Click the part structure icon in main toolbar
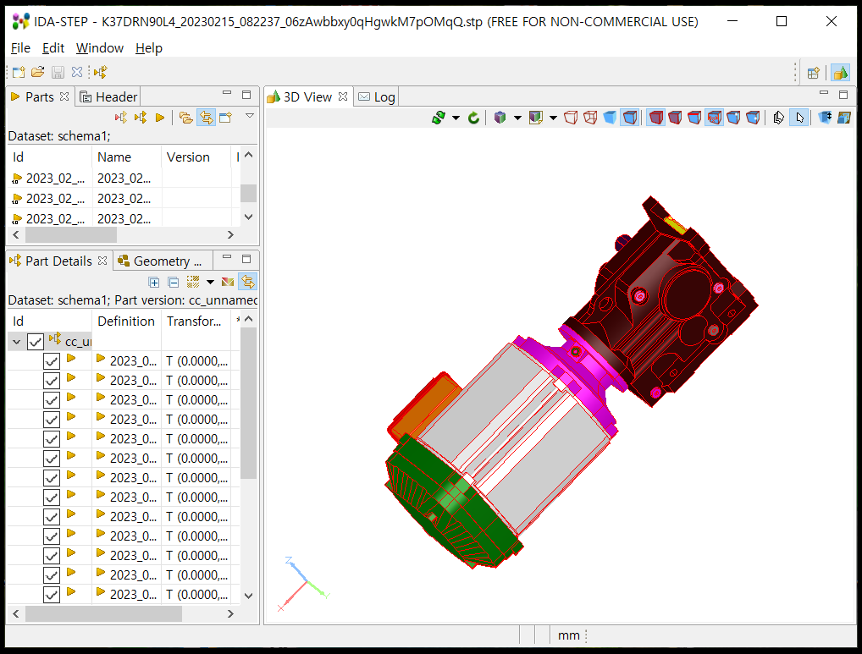Image resolution: width=862 pixels, height=654 pixels. pyautogui.click(x=100, y=72)
